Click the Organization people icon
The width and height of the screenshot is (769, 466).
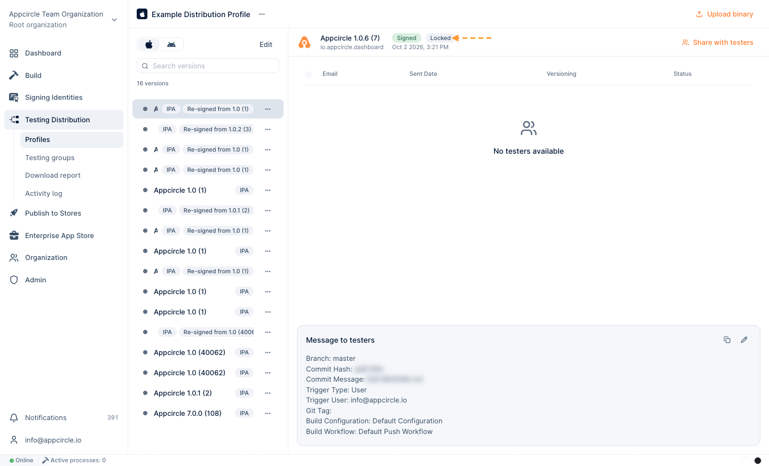(x=14, y=258)
